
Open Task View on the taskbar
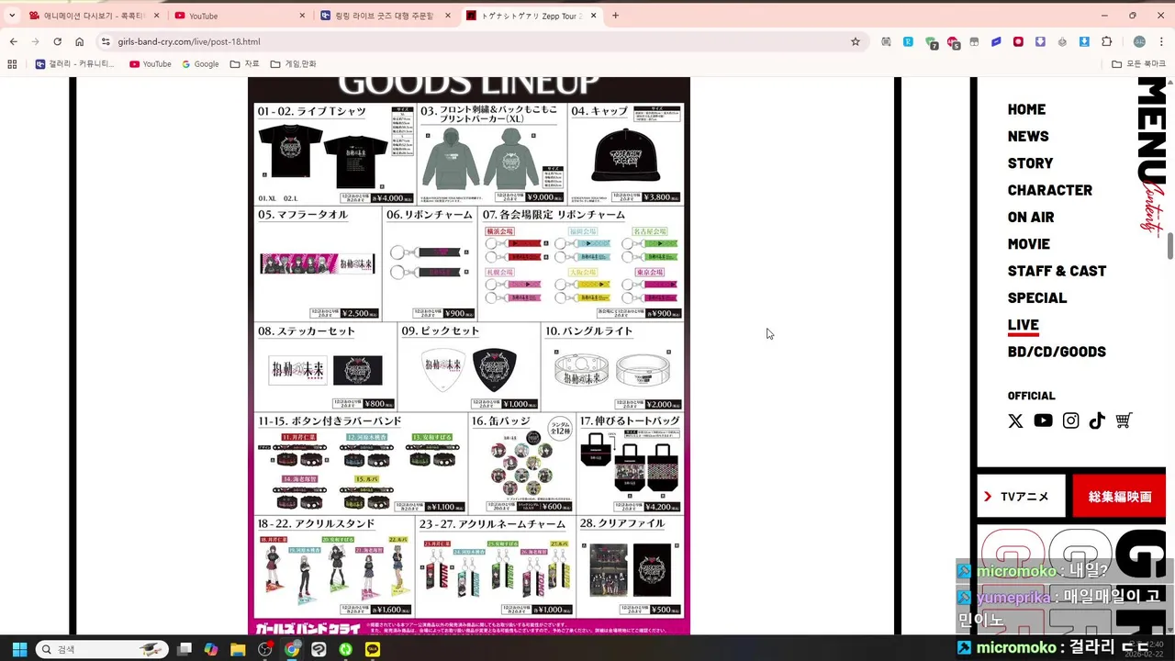(x=185, y=649)
